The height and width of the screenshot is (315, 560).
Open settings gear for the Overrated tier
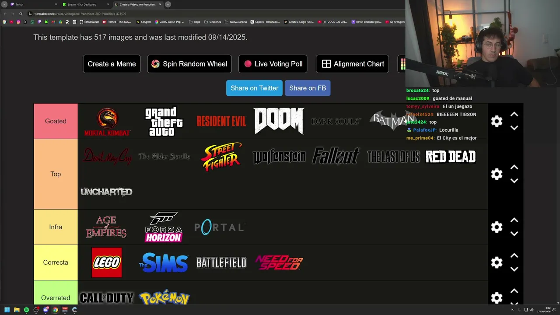(x=497, y=298)
